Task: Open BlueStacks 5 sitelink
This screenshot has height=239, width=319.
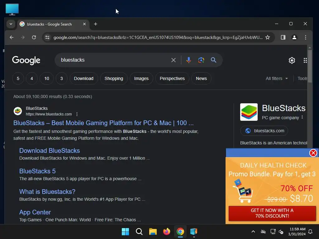Action: [x=37, y=171]
